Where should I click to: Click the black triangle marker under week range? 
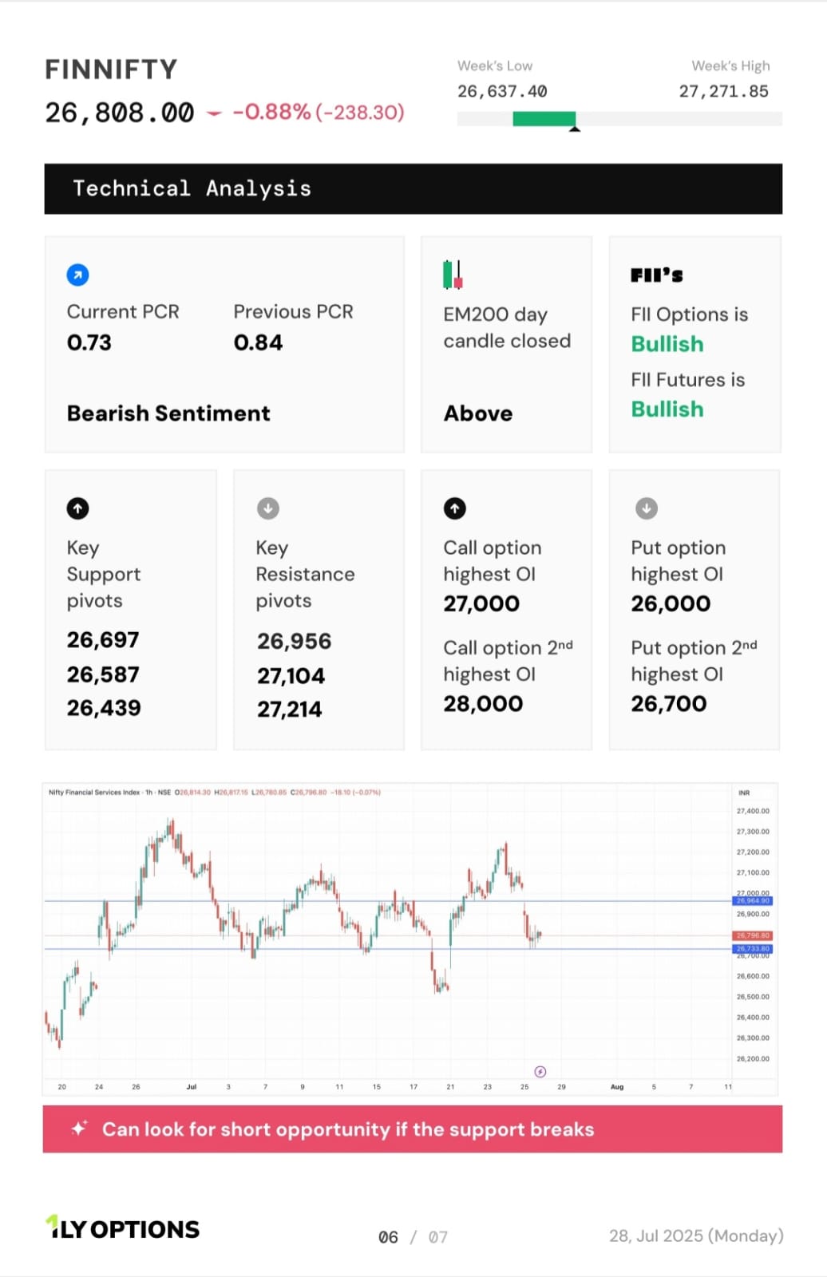(574, 128)
